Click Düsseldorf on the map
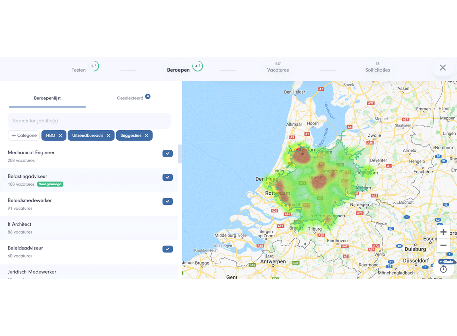Screen dimensions: 457x336 pos(416,261)
